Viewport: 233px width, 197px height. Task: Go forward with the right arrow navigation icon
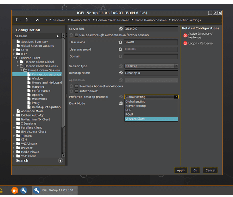27,20
